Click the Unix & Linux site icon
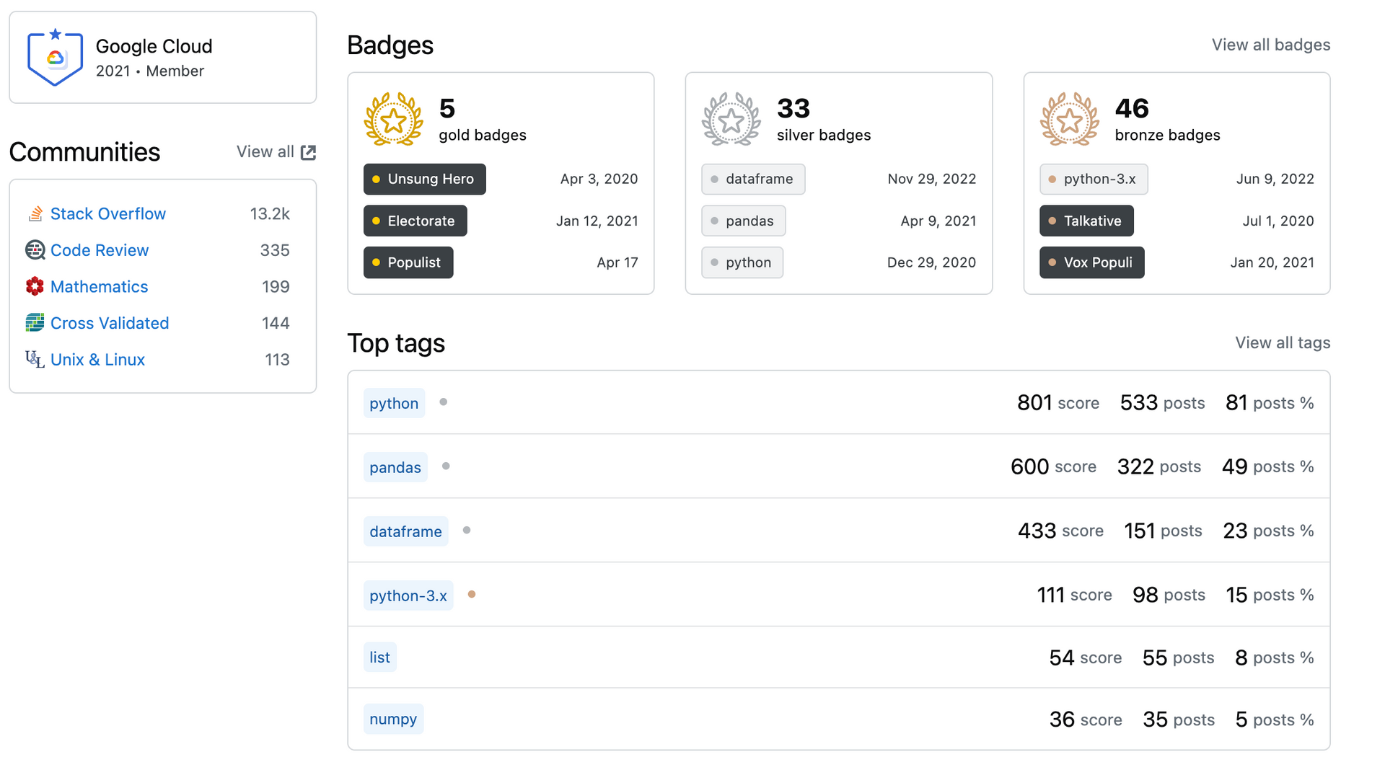1385x757 pixels. [35, 359]
